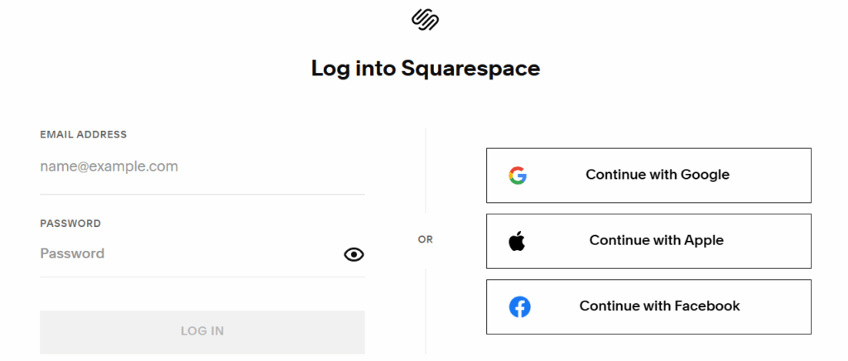
Task: Show password using the eye icon
Action: pos(354,254)
